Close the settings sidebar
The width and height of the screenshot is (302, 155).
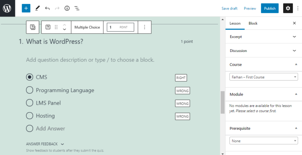point(294,23)
